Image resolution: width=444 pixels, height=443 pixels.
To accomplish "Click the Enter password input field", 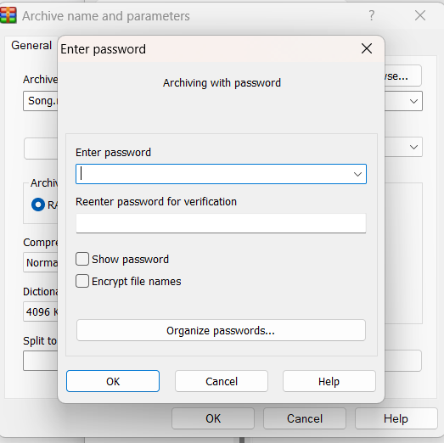I will [214, 174].
